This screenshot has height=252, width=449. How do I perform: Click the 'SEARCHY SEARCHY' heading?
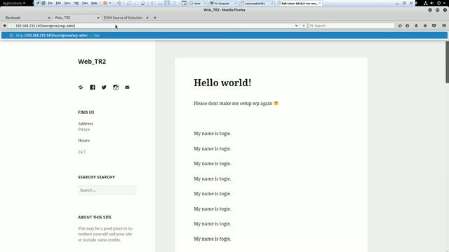pyautogui.click(x=97, y=177)
